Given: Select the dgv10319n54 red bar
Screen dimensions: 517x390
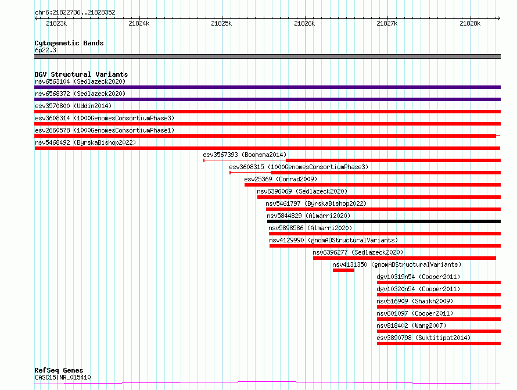Looking at the screenshot, I should [x=439, y=282].
